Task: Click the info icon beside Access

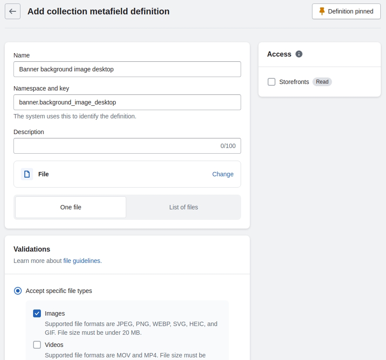Action: pyautogui.click(x=299, y=54)
